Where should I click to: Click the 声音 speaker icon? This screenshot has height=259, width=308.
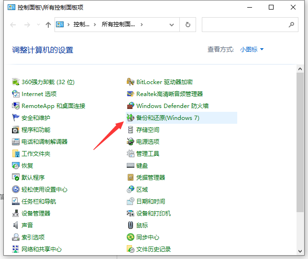(16, 225)
